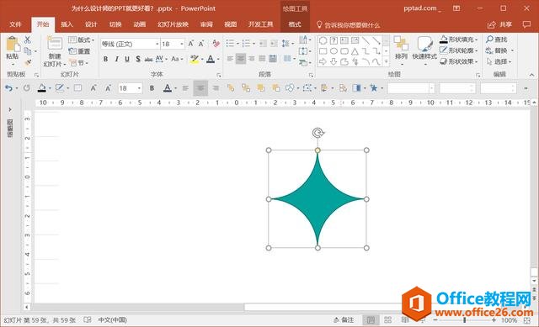Click the 告诉我你想要做什么 search box

coord(348,24)
